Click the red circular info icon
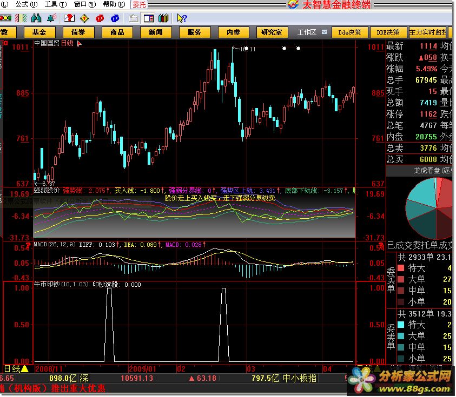 [x=100, y=18]
